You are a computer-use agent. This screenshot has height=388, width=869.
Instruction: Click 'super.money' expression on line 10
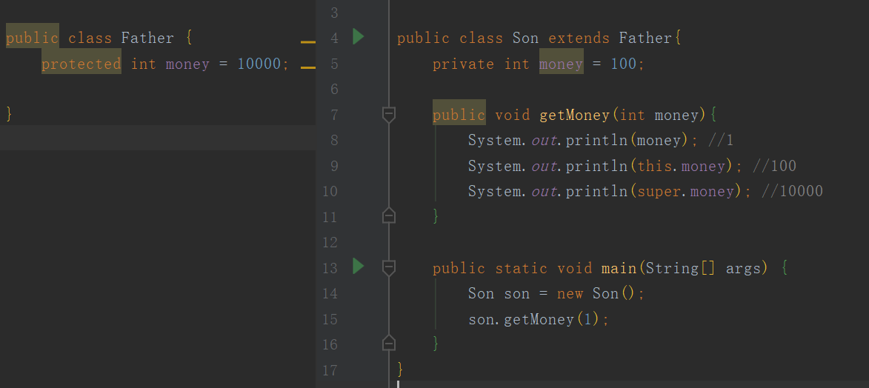pos(685,191)
